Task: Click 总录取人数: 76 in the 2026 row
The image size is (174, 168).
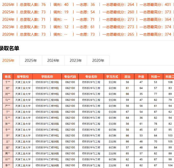Action: (x=33, y=5)
